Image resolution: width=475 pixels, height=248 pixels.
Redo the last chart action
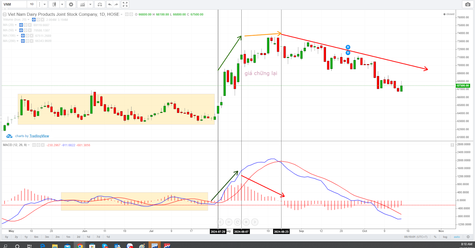point(116,4)
